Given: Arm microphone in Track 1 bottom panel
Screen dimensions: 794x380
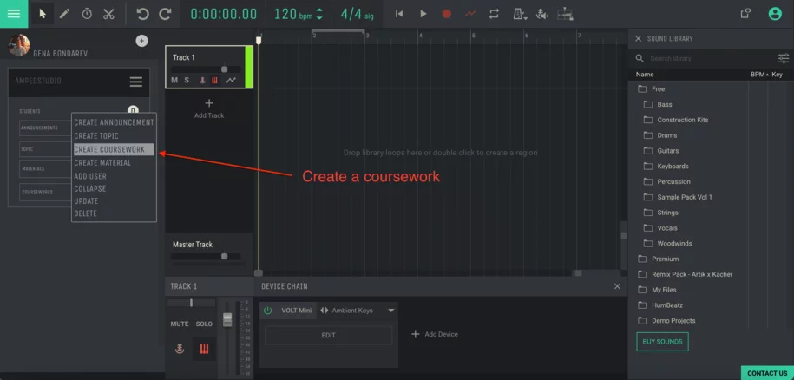Looking at the screenshot, I should click(180, 349).
